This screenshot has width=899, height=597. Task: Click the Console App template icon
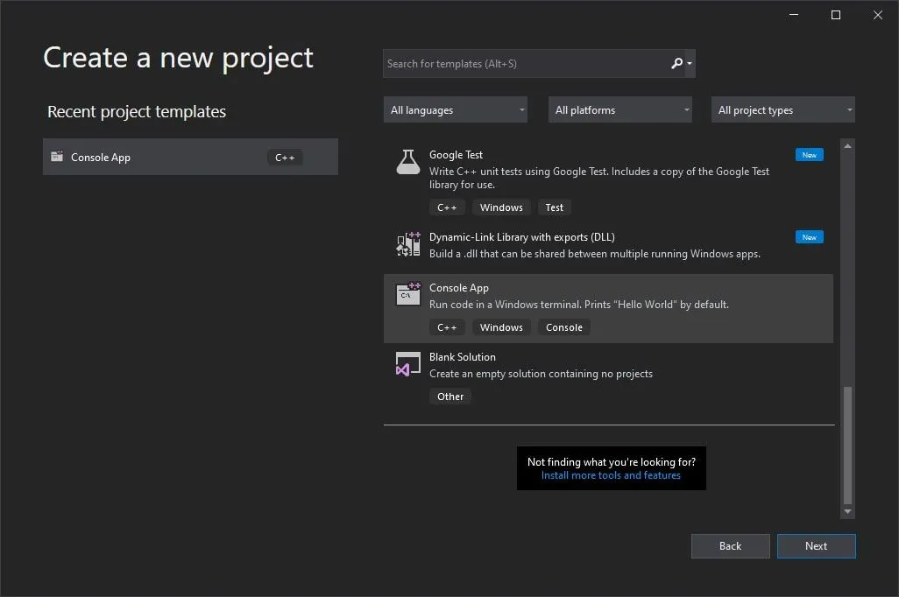click(x=407, y=295)
